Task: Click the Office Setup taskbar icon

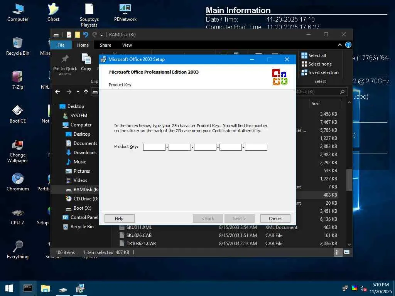Action: click(x=80, y=288)
